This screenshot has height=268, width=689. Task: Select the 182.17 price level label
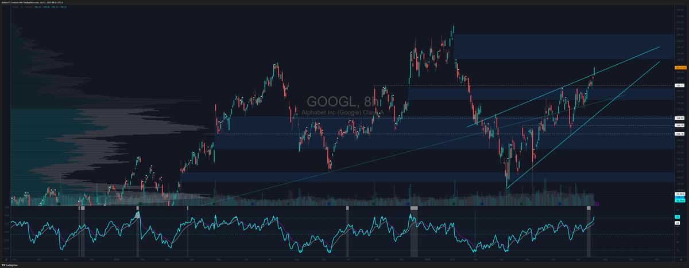pyautogui.click(x=679, y=85)
